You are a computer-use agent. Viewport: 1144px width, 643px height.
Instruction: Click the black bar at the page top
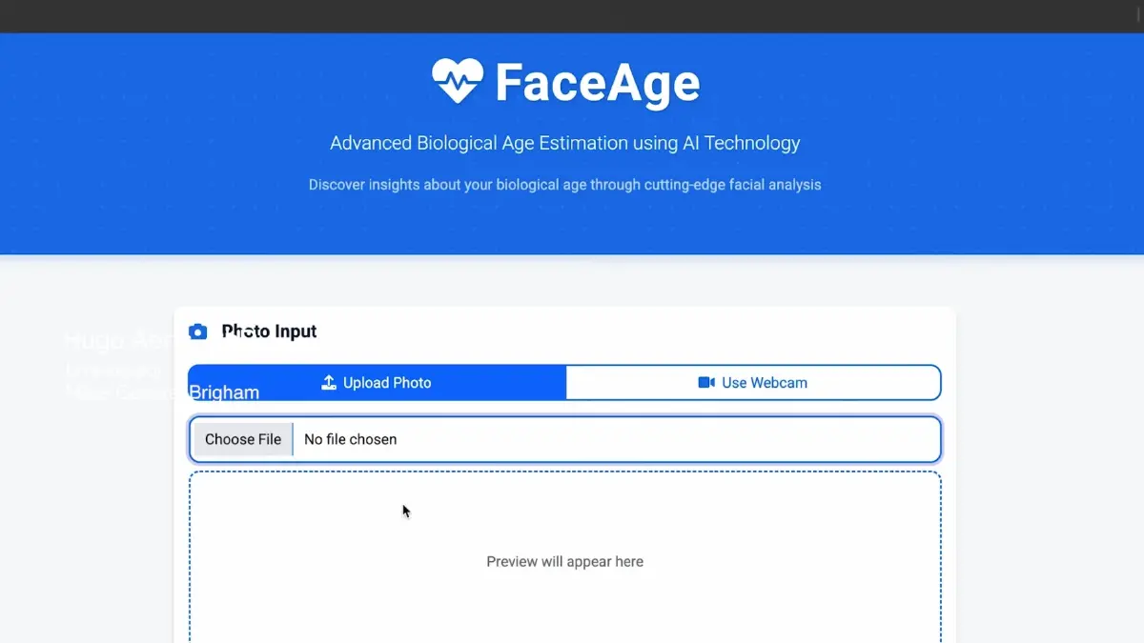pyautogui.click(x=572, y=14)
